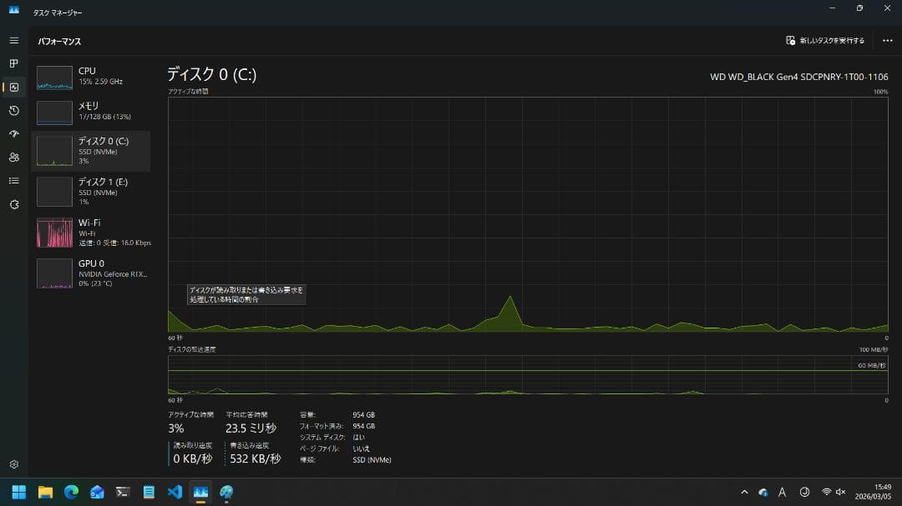902x506 pixels.
Task: Open the Users page icon
Action: 13,157
